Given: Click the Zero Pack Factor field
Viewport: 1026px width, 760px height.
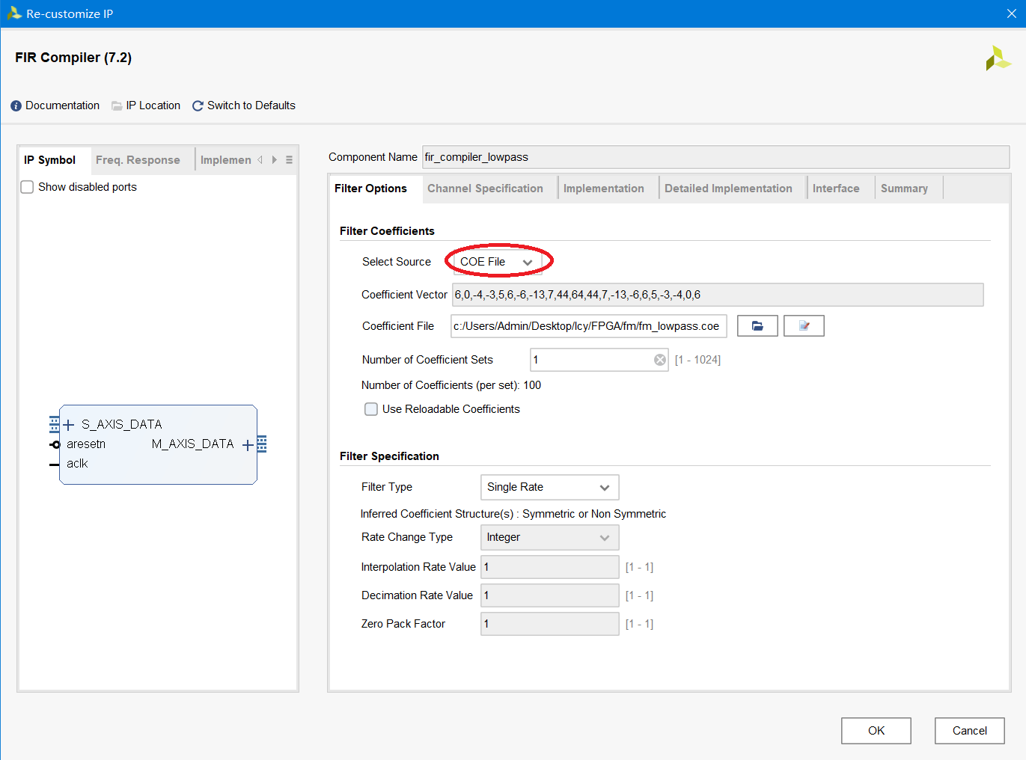Looking at the screenshot, I should 550,624.
